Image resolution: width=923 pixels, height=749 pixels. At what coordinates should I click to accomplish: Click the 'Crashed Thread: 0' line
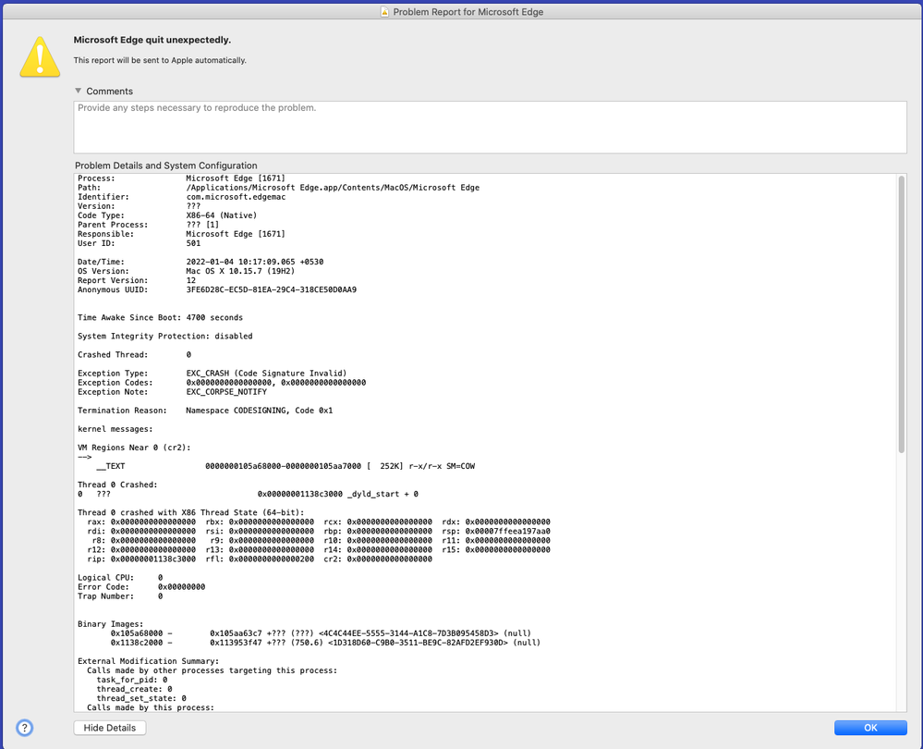tap(134, 355)
